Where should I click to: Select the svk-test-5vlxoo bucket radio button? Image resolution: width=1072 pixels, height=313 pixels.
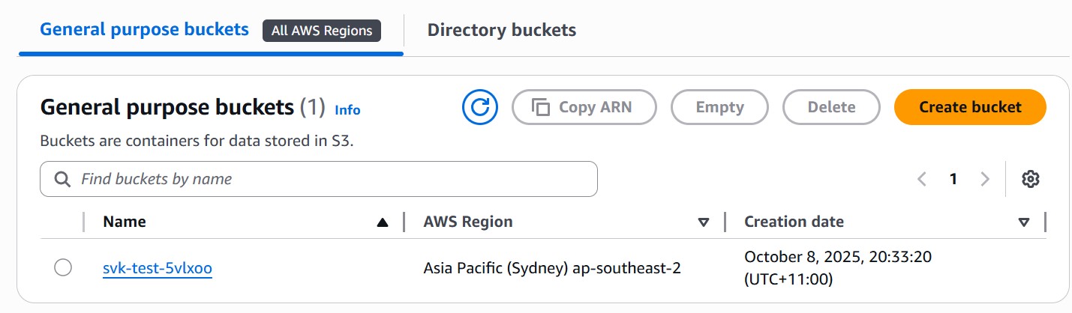point(63,267)
